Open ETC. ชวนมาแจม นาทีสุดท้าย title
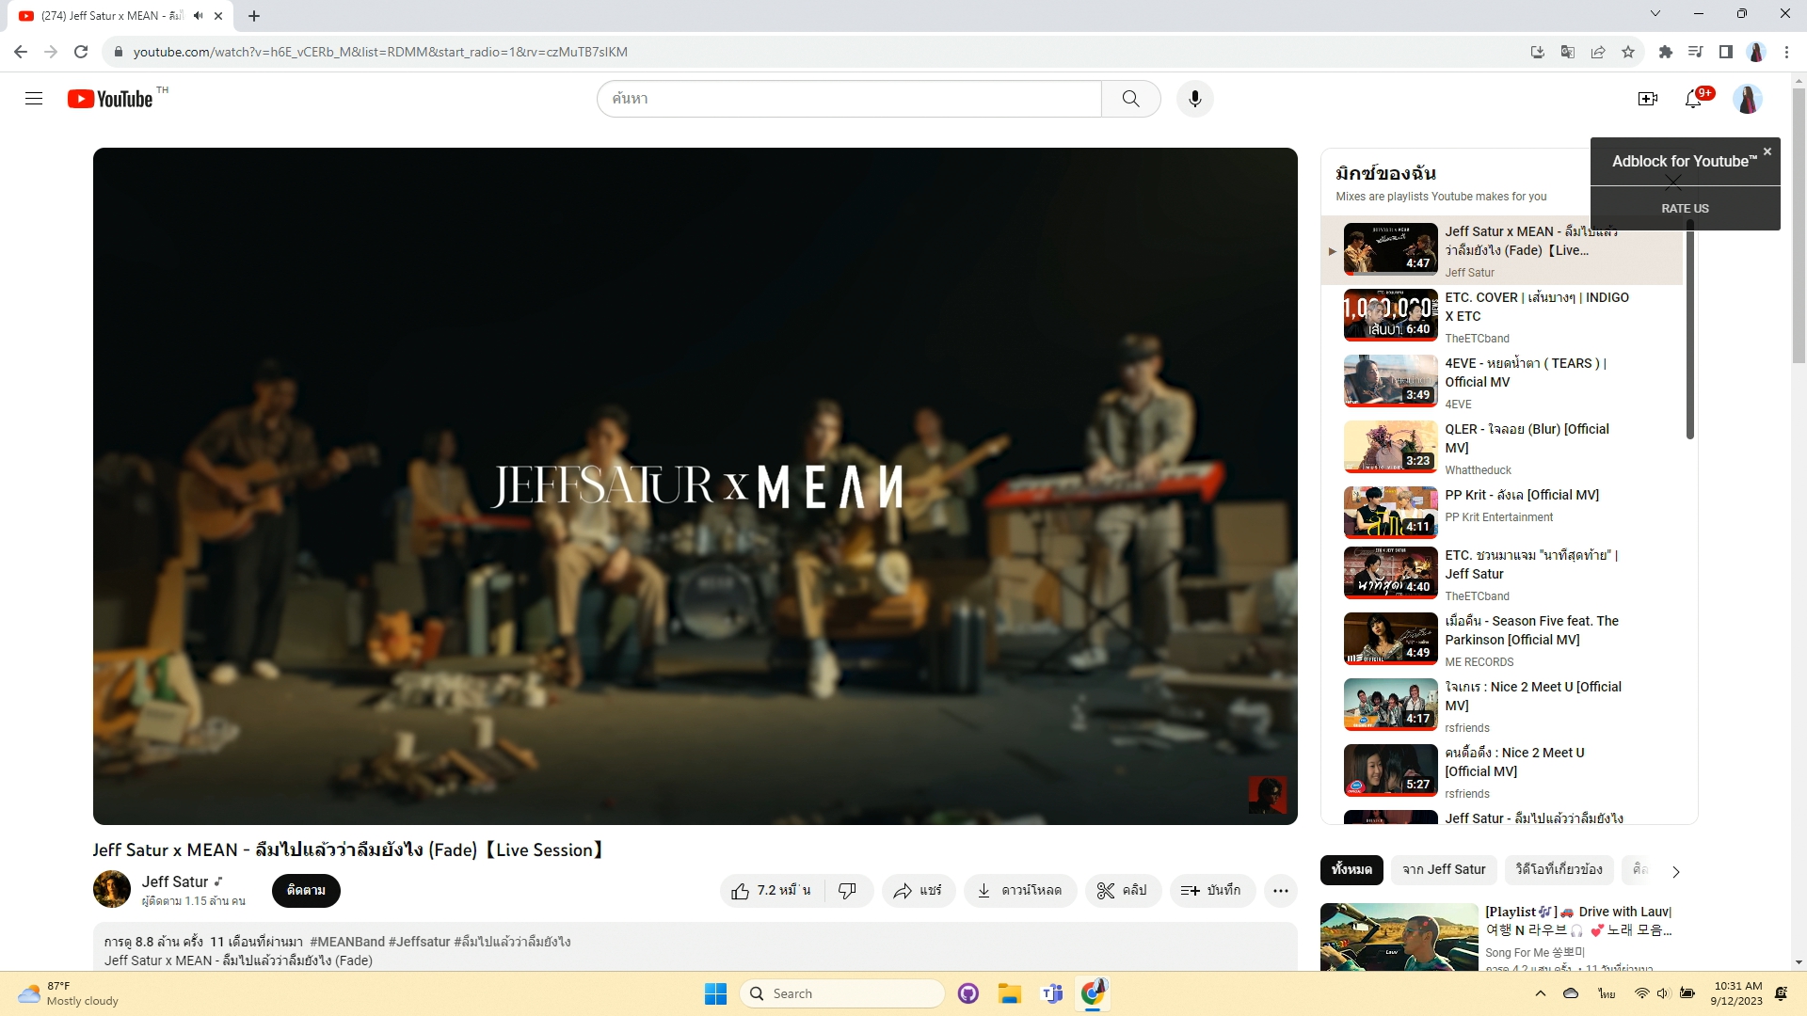 pos(1531,564)
